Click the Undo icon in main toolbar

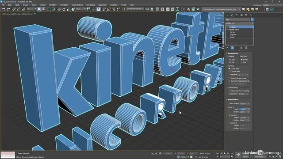(x=4, y=9)
